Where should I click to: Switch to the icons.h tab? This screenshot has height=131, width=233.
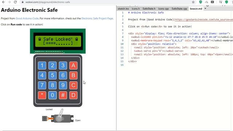(x=136, y=9)
